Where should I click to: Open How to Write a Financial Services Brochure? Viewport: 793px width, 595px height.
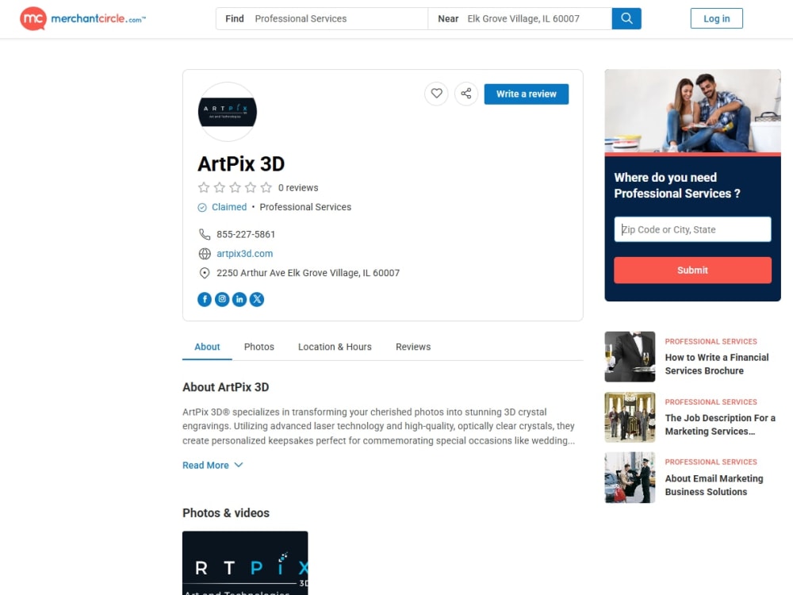click(717, 364)
